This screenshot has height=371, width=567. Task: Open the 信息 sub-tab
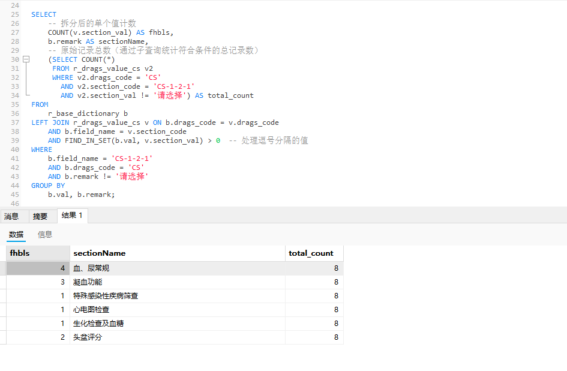[44, 235]
